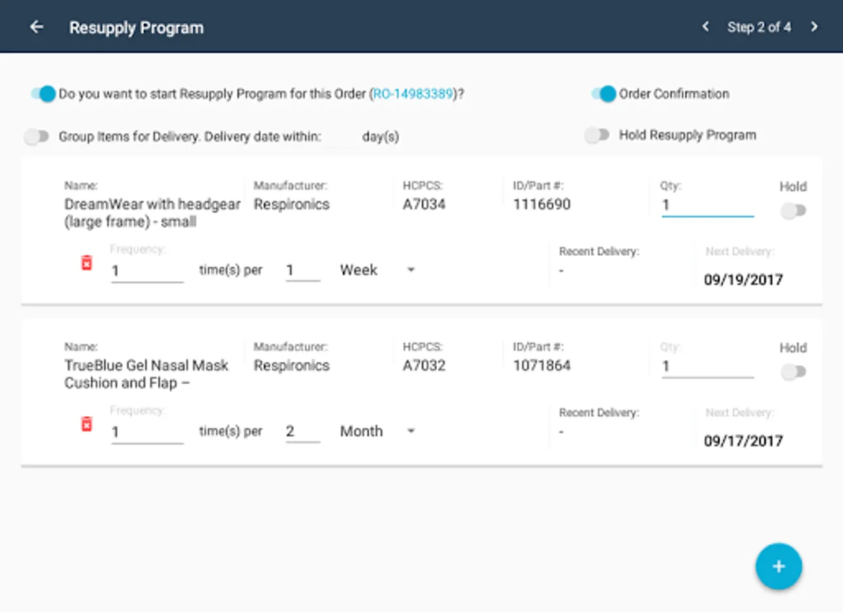Click the back arrow in header
843x612 pixels.
(37, 27)
